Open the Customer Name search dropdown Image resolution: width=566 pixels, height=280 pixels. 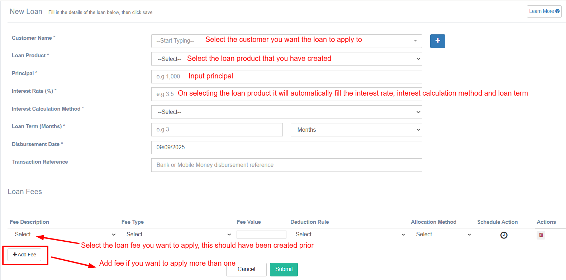click(286, 41)
